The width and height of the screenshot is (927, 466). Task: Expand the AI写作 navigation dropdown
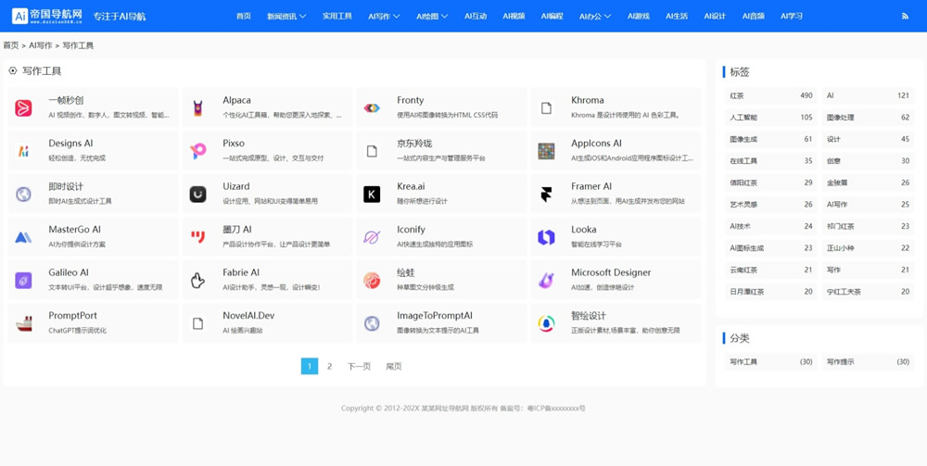(x=384, y=17)
